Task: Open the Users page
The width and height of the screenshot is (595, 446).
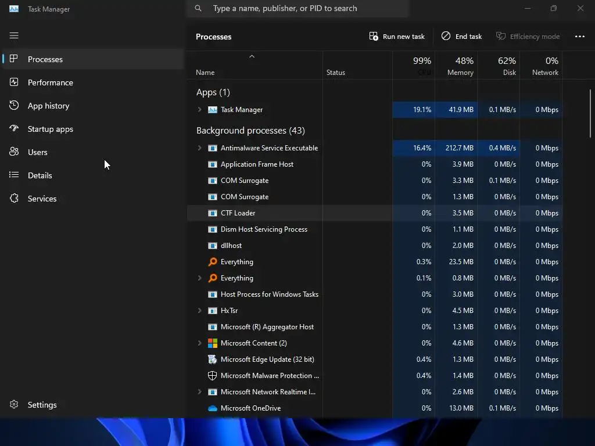Action: click(x=92, y=152)
